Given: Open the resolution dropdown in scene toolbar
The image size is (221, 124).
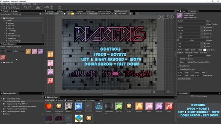Looking at the screenshot, I should pyautogui.click(x=115, y=14).
